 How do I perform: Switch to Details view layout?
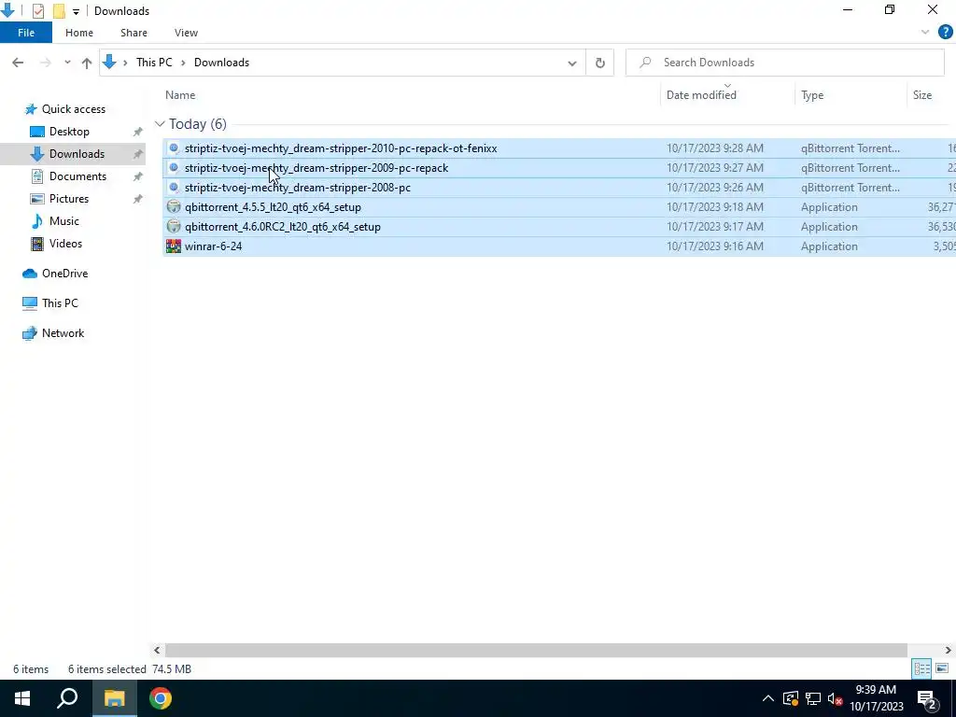click(x=921, y=668)
